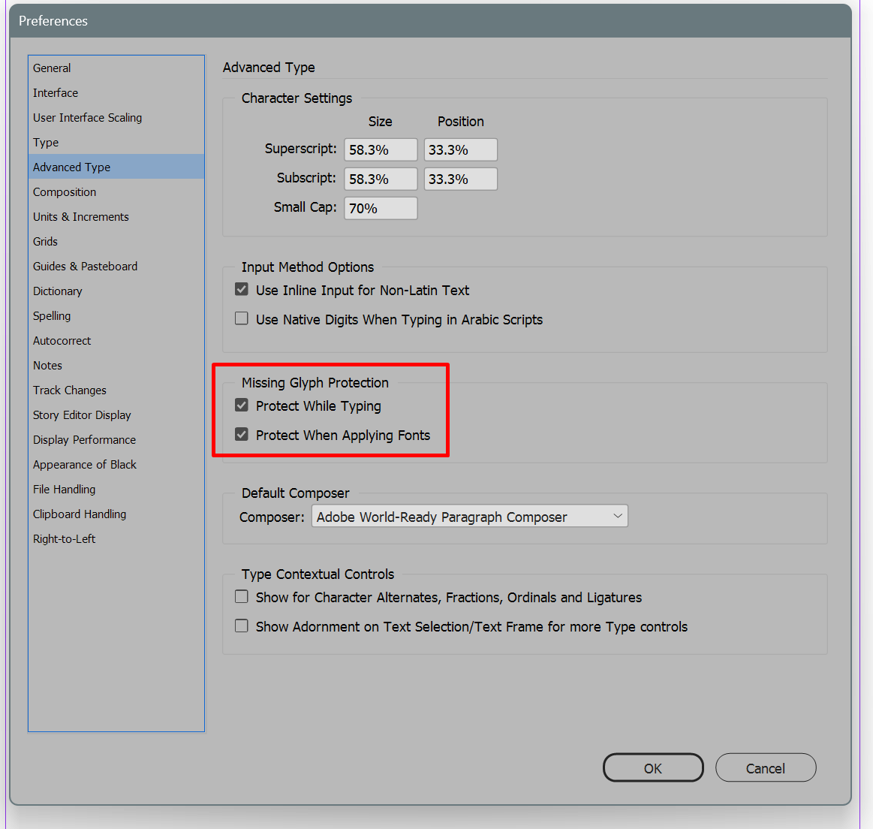Open Notes preferences

point(116,366)
